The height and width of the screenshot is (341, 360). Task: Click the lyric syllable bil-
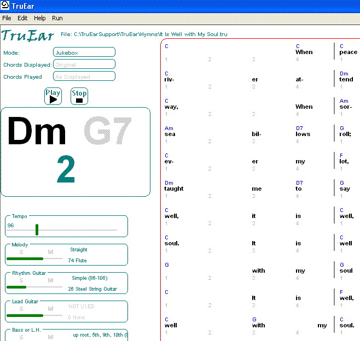pos(257,134)
